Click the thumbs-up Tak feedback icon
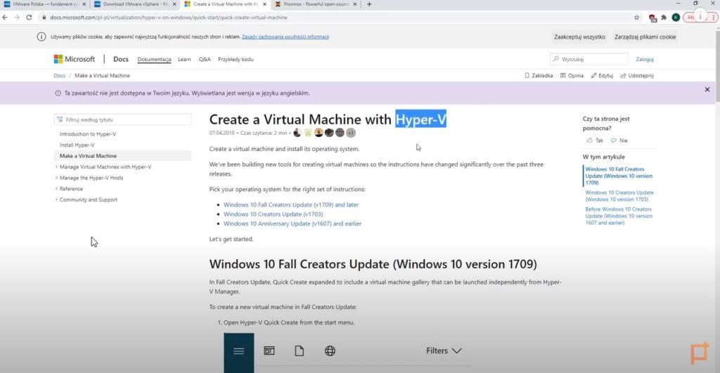The height and width of the screenshot is (373, 720). 591,140
